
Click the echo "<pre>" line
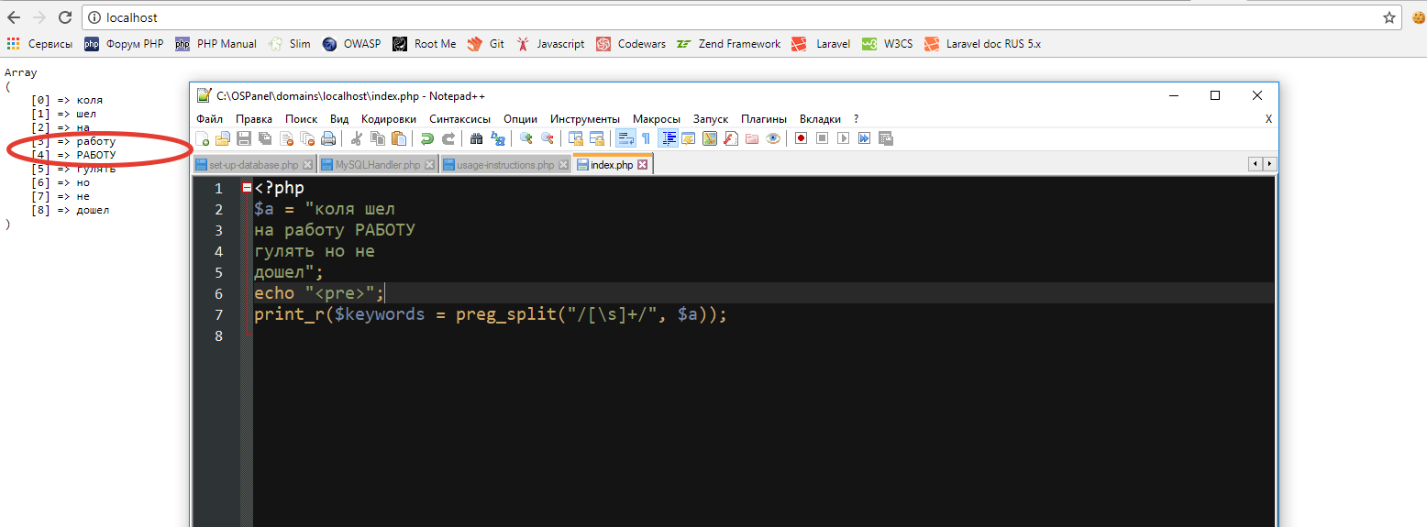(x=320, y=293)
